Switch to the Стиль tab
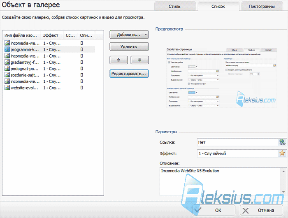Image resolution: width=288 pixels, height=218 pixels. click(x=175, y=6)
